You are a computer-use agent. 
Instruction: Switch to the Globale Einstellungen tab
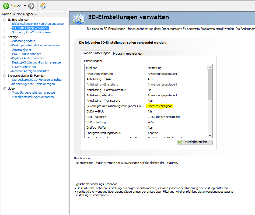(x=96, y=53)
